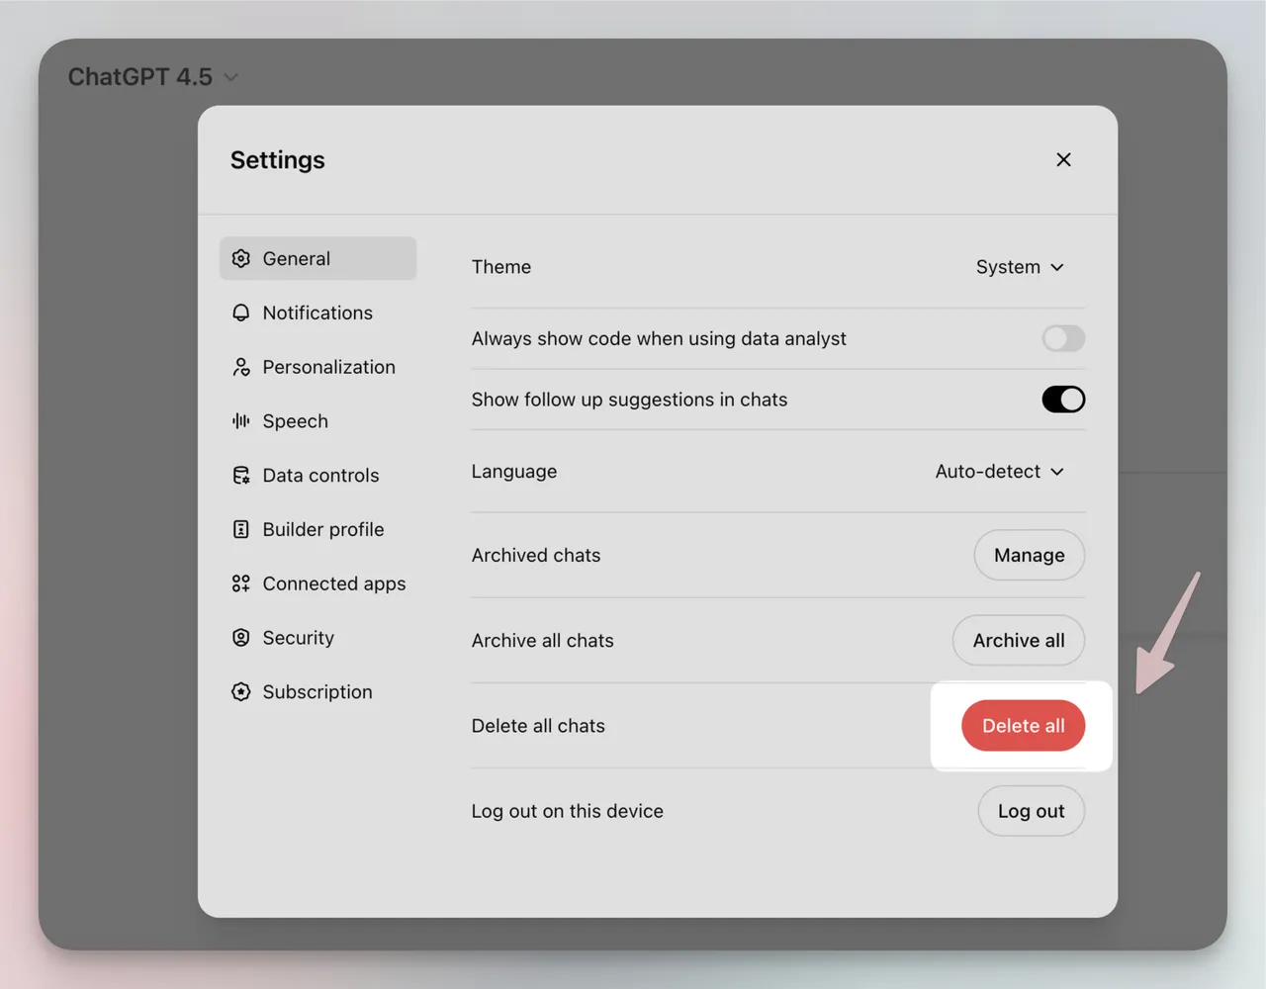1266x989 pixels.
Task: Click "Always show code when using data analyst" text
Action: pyautogui.click(x=659, y=338)
